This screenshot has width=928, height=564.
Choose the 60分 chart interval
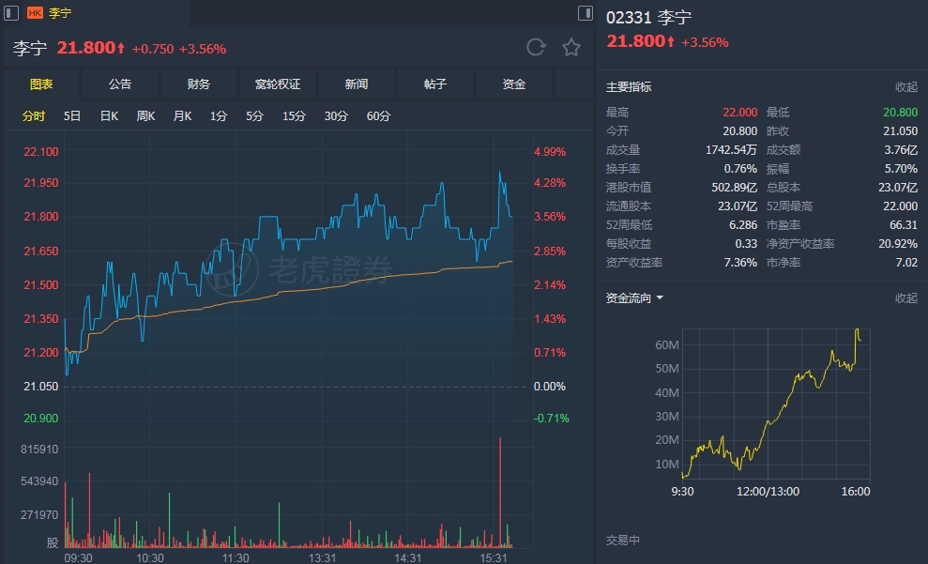pyautogui.click(x=379, y=116)
